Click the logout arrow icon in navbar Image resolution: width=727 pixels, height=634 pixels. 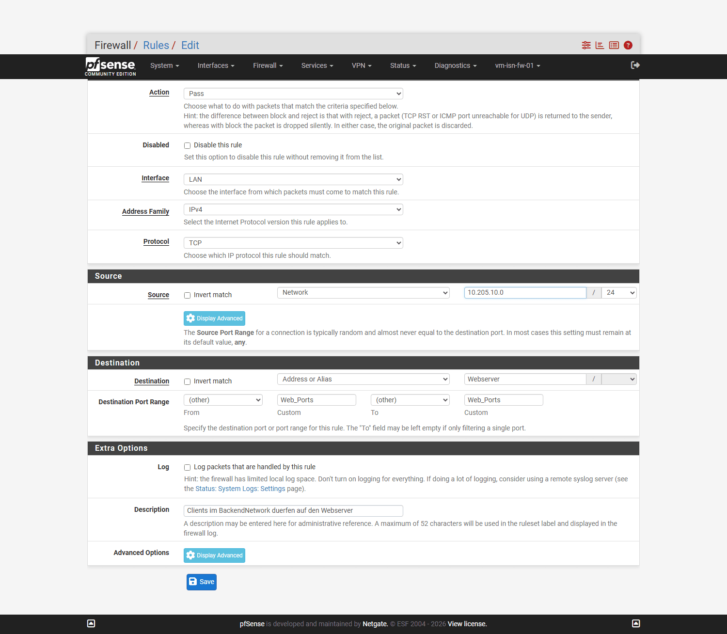pyautogui.click(x=635, y=65)
